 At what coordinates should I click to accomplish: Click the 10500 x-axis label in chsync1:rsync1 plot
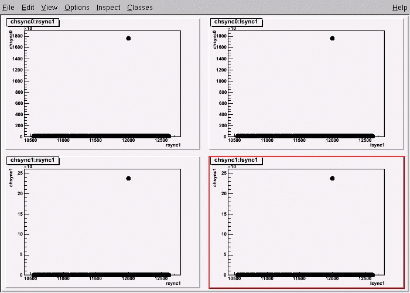30,278
